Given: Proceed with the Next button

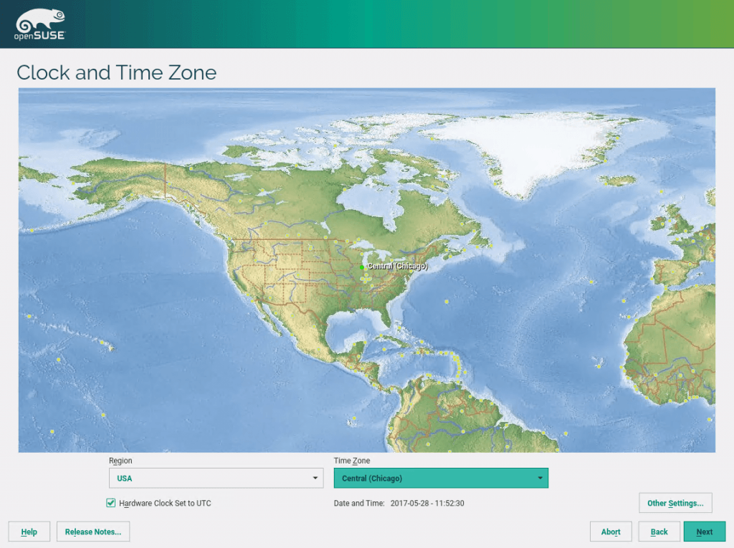Looking at the screenshot, I should coord(704,532).
